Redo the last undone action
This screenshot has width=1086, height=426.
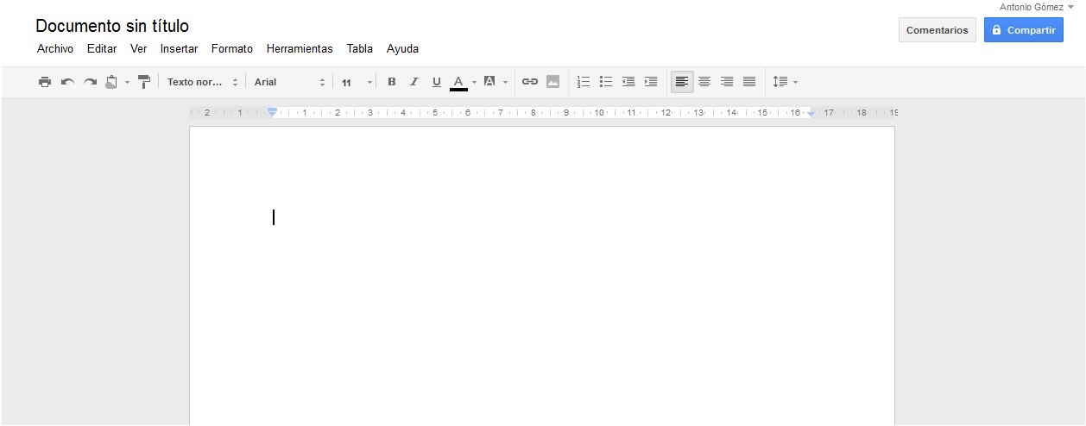coord(90,82)
